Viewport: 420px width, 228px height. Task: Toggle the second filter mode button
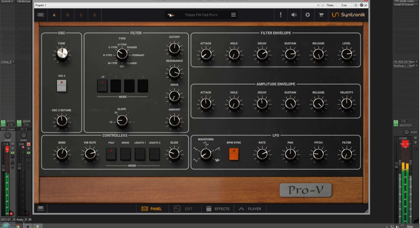[116, 86]
